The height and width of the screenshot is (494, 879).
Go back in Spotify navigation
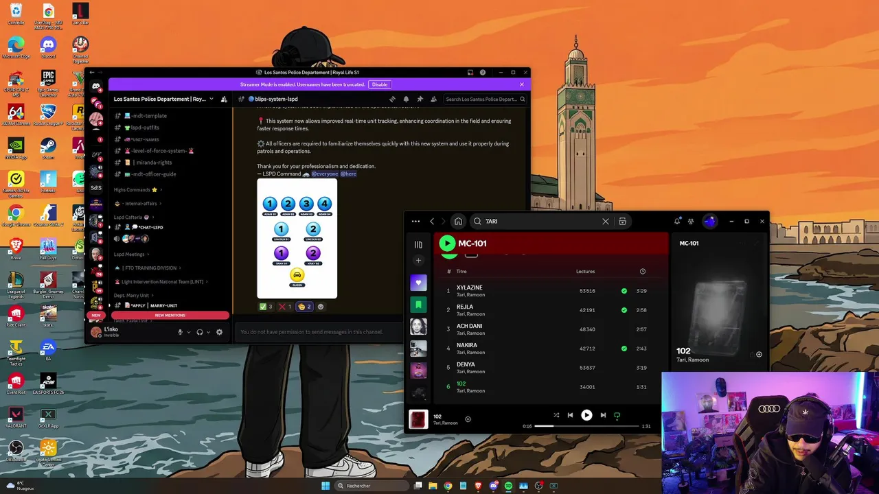pos(432,221)
